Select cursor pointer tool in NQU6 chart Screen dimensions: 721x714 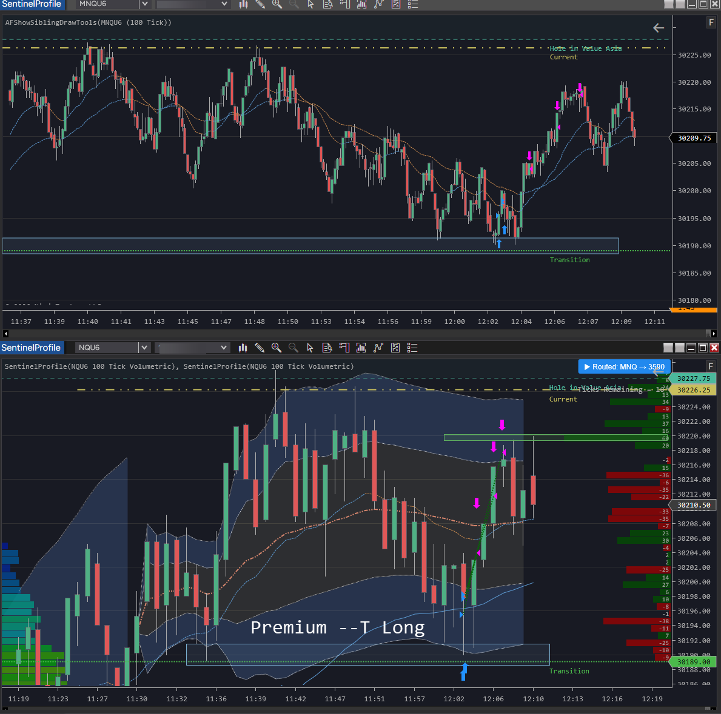click(x=310, y=348)
